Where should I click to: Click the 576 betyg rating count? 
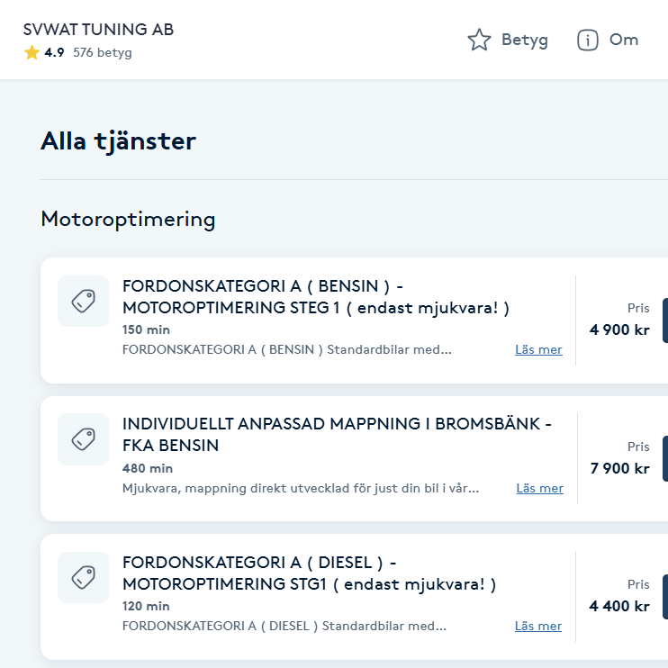103,52
